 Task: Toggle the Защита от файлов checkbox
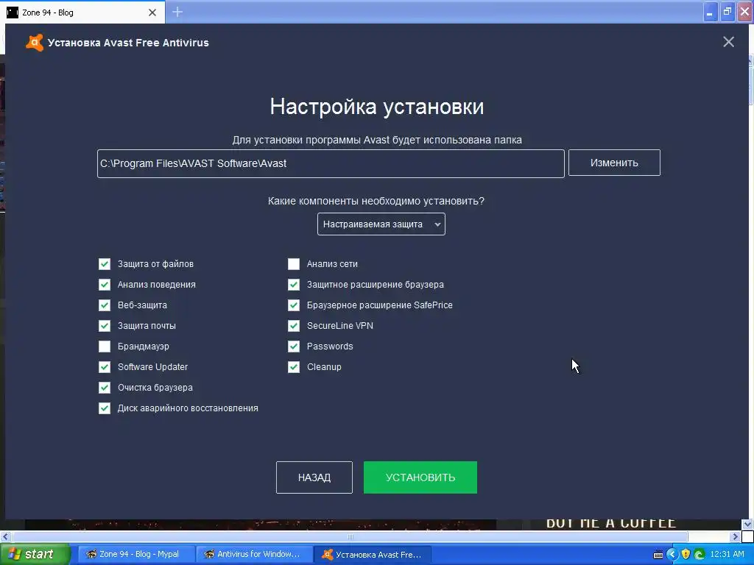pyautogui.click(x=105, y=264)
